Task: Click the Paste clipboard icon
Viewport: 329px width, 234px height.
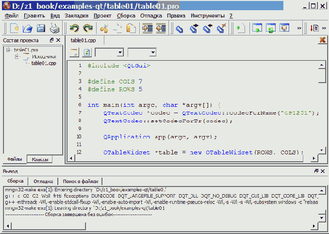Action: click(130, 29)
